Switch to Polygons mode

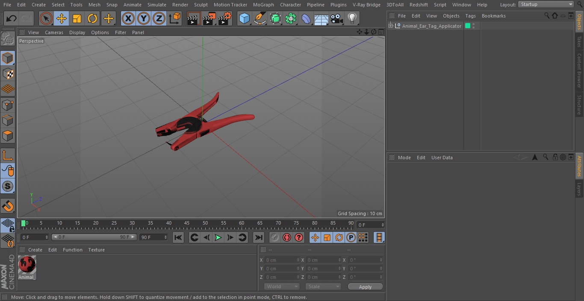pos(8,136)
